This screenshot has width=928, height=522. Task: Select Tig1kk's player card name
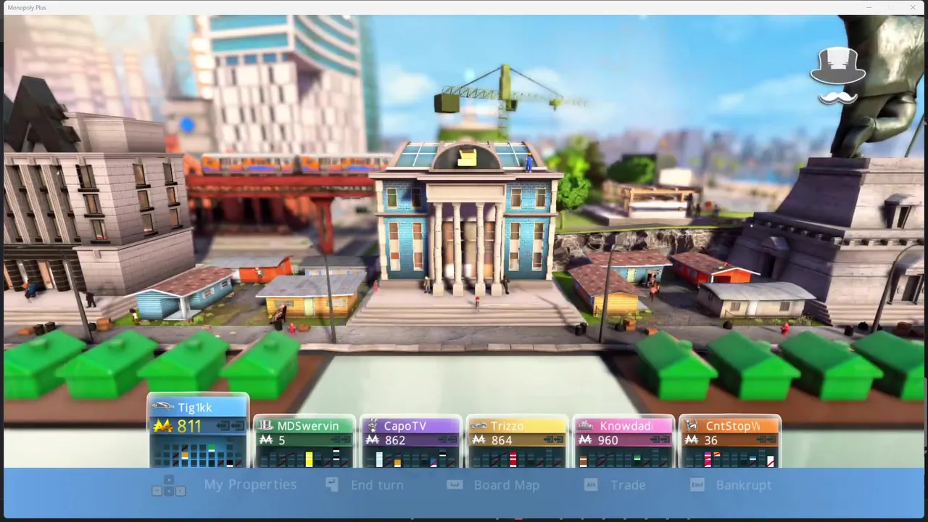[x=195, y=407]
